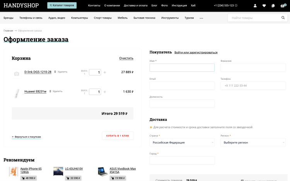Open the D-link placeholder product image
The width and height of the screenshot is (290, 181).
(17, 74)
